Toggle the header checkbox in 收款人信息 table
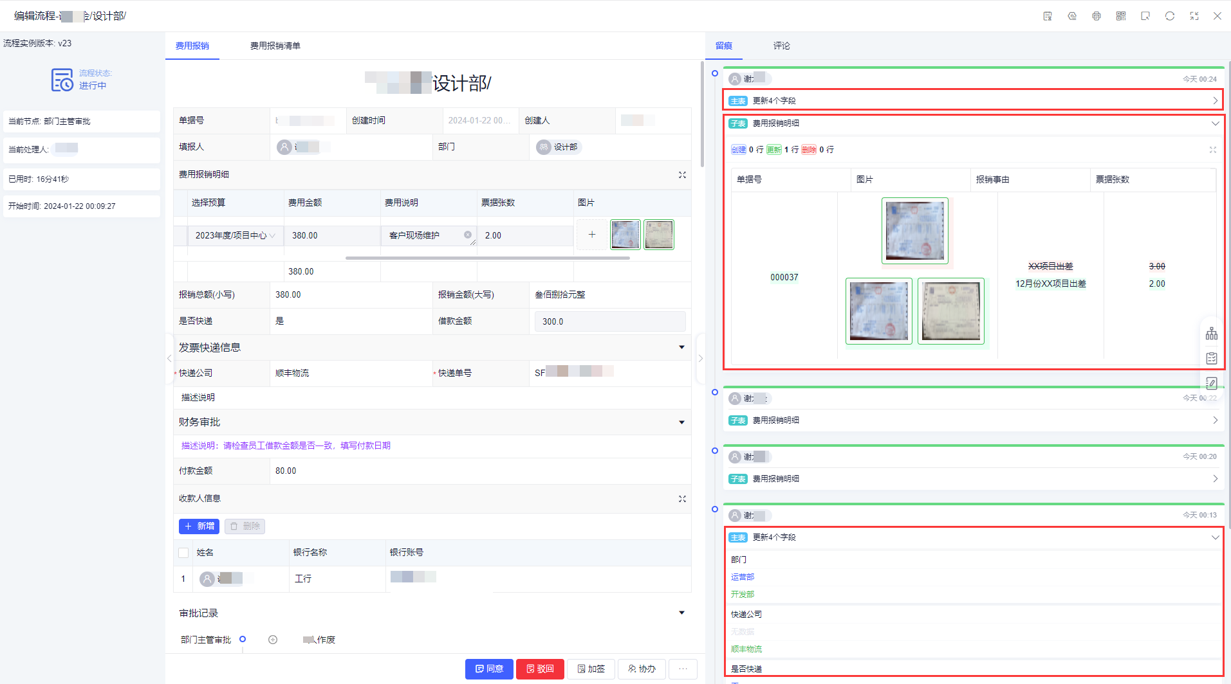 click(x=183, y=553)
